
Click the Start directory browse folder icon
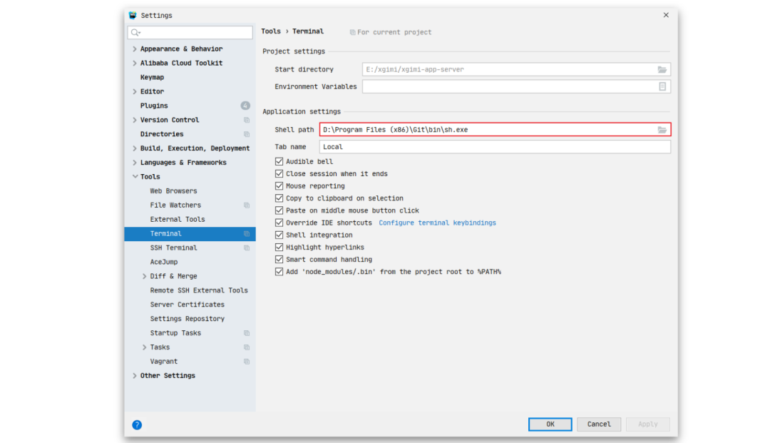coord(662,69)
